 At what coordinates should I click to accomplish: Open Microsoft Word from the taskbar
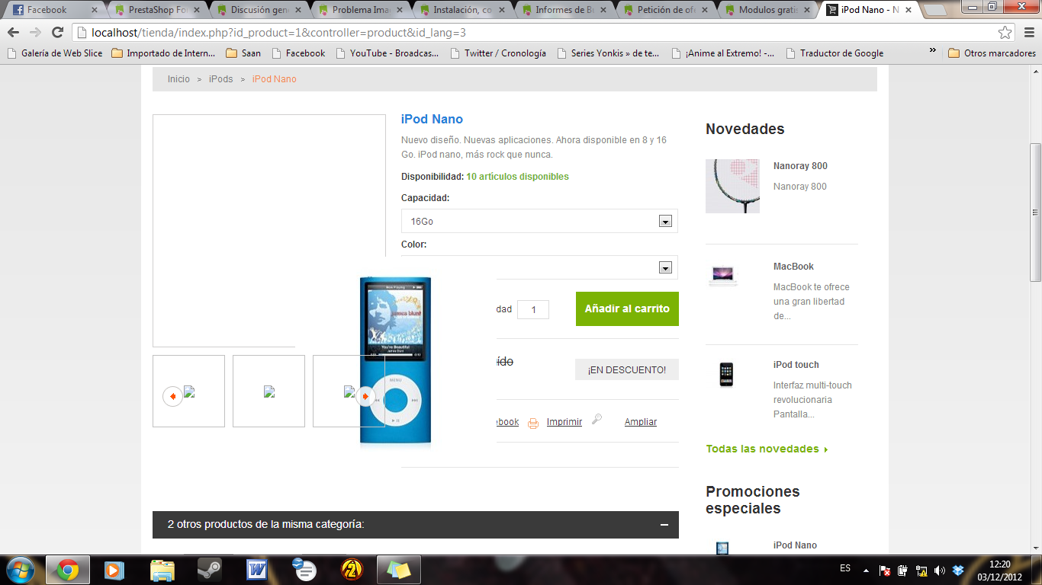(257, 569)
